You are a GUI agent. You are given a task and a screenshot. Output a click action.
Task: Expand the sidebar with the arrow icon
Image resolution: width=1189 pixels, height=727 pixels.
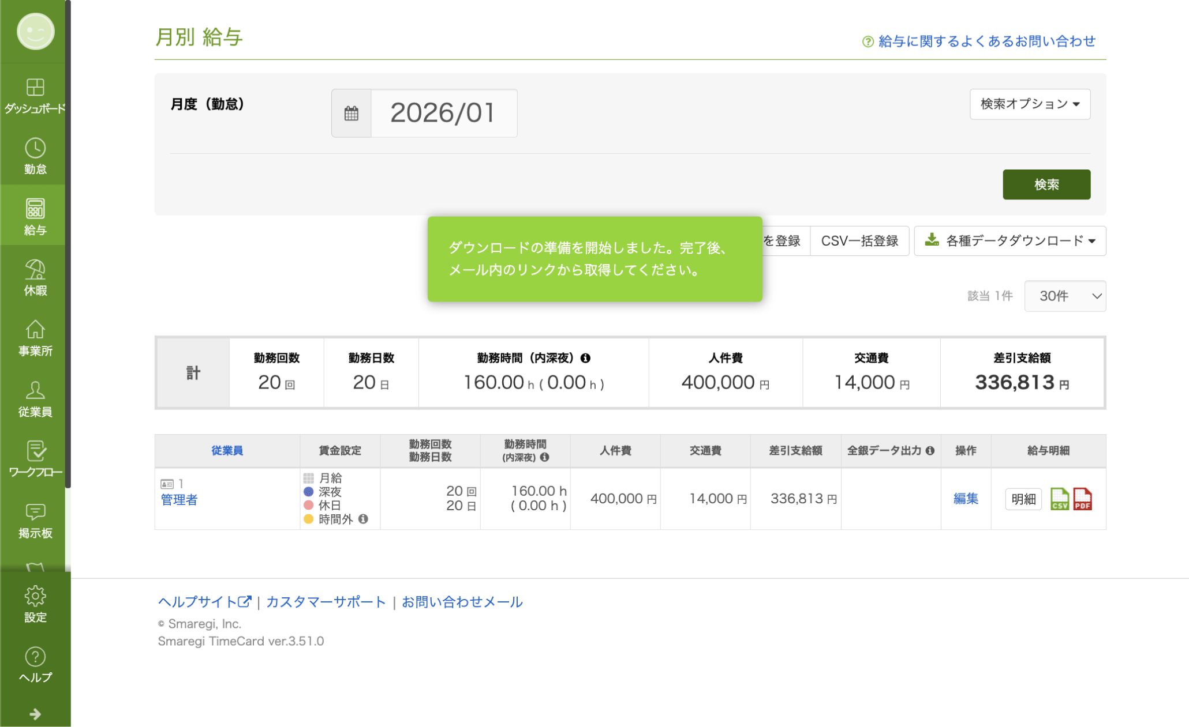pyautogui.click(x=35, y=714)
